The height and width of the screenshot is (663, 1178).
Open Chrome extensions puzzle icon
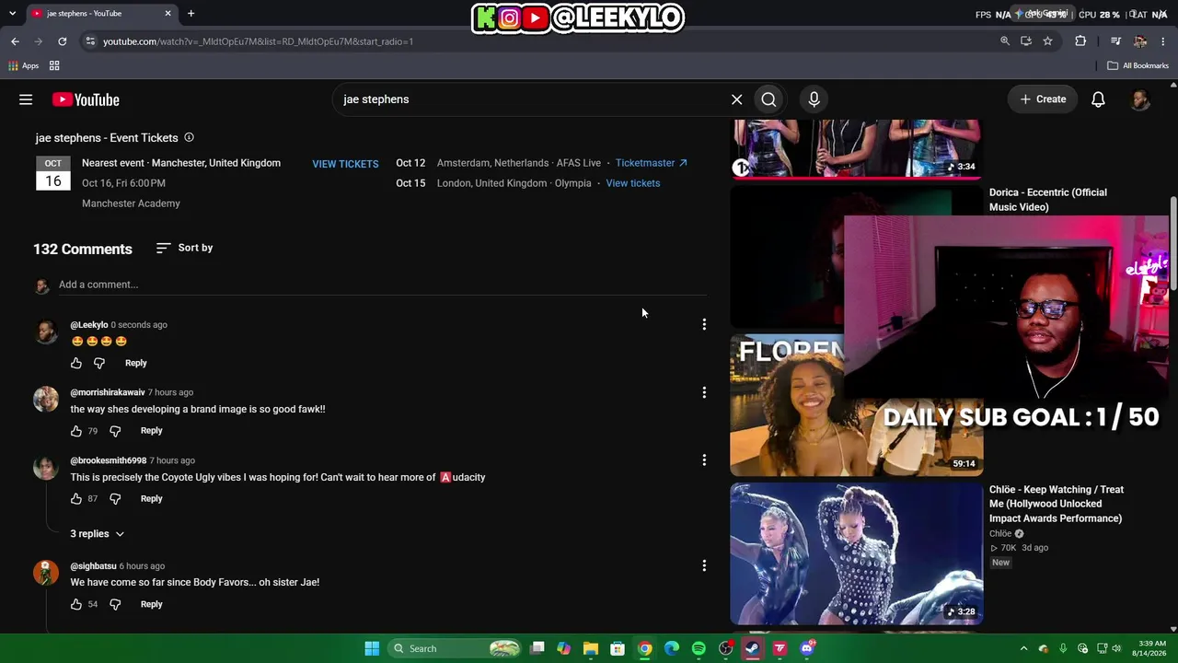click(1080, 41)
